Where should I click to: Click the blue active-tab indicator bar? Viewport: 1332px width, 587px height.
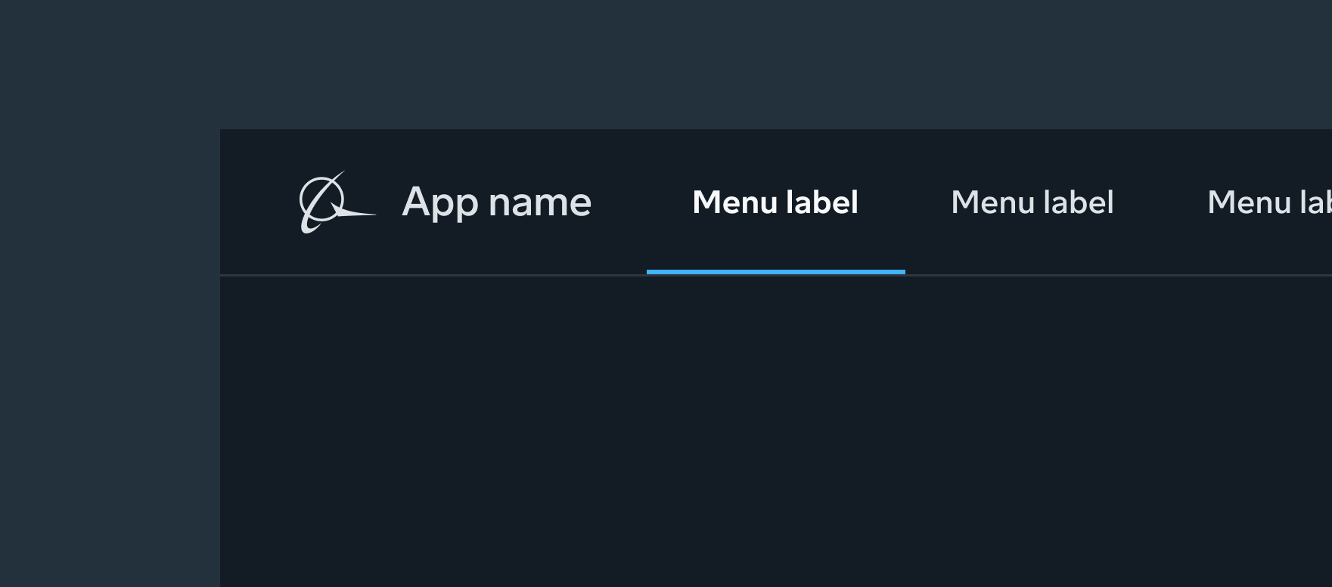[x=775, y=272]
